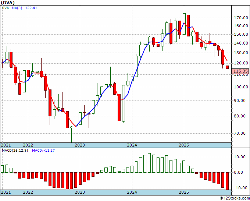250x201 pixels.
Task: Click the 120.00 price axis label
Action: pyautogui.click(x=241, y=63)
